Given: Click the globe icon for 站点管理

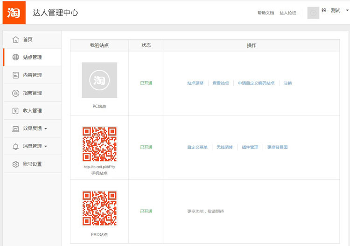Looking at the screenshot, I should pos(15,57).
